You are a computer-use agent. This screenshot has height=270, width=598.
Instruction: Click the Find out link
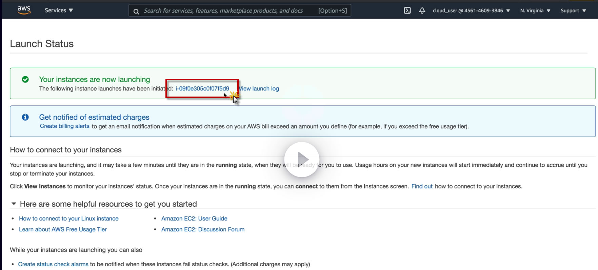[422, 186]
